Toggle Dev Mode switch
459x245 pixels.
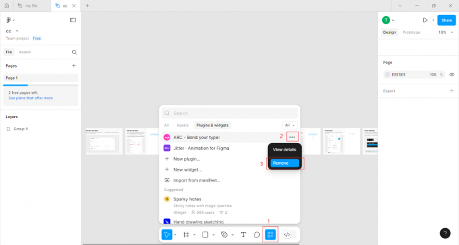click(290, 235)
